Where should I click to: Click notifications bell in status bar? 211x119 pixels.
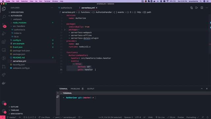(x=207, y=117)
